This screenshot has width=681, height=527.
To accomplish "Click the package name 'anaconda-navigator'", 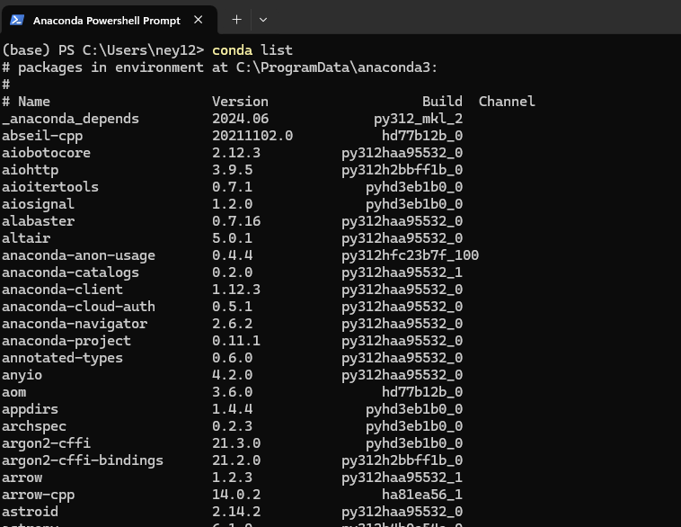I will [x=75, y=324].
